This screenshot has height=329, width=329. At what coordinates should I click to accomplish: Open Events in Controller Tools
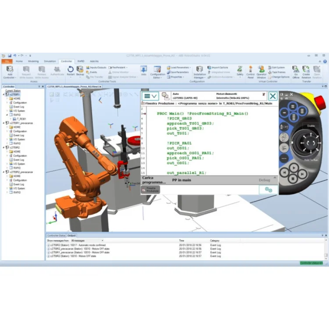point(92,72)
